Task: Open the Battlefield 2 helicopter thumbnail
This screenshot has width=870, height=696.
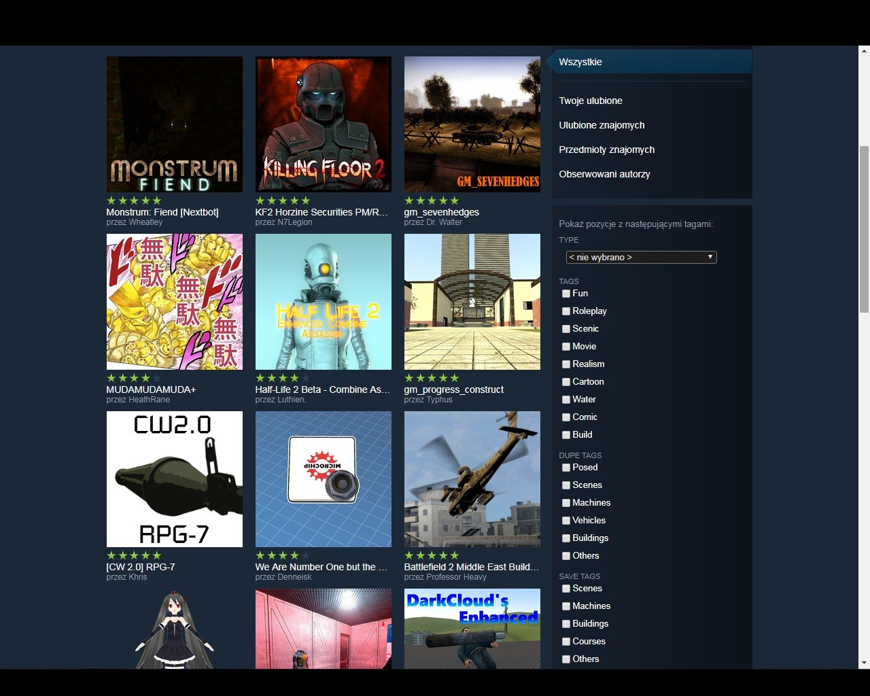Action: 472,479
